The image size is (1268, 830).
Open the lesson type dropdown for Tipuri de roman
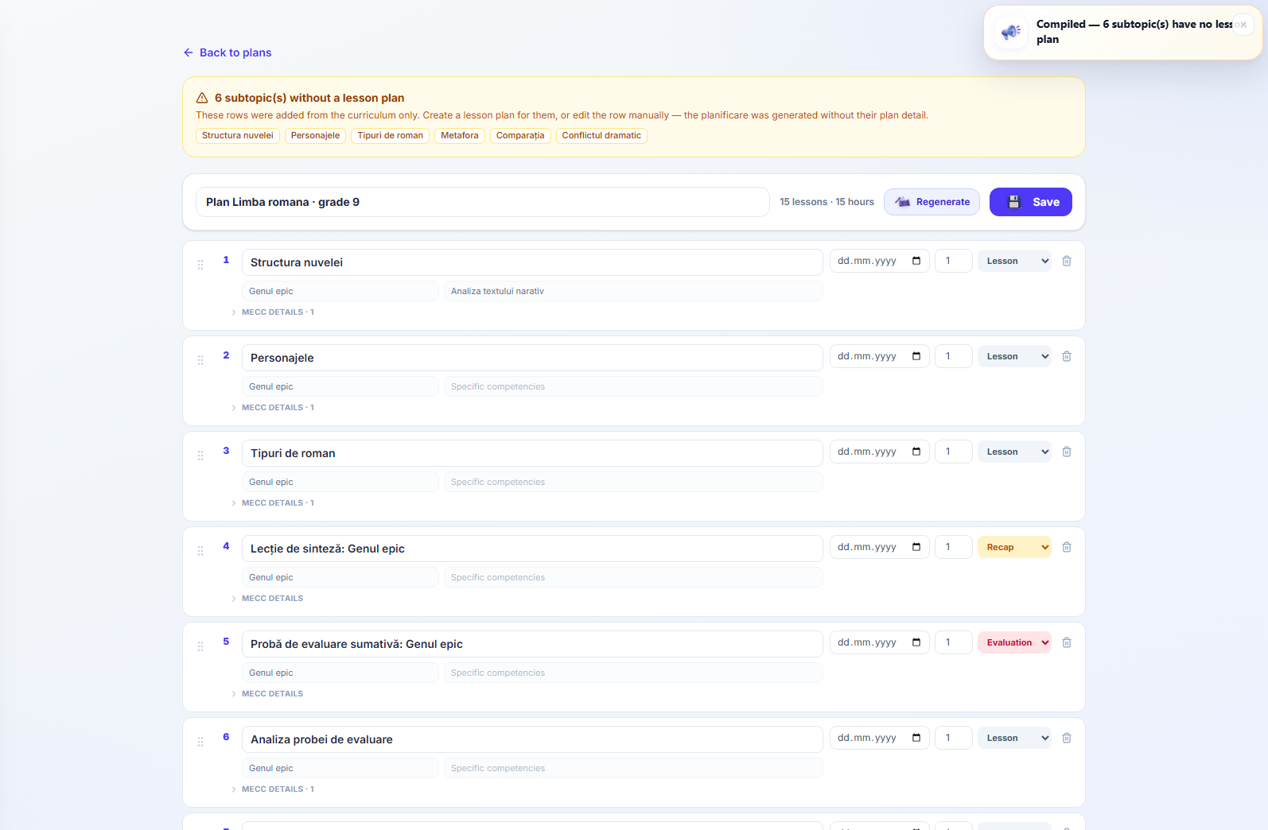(1014, 452)
